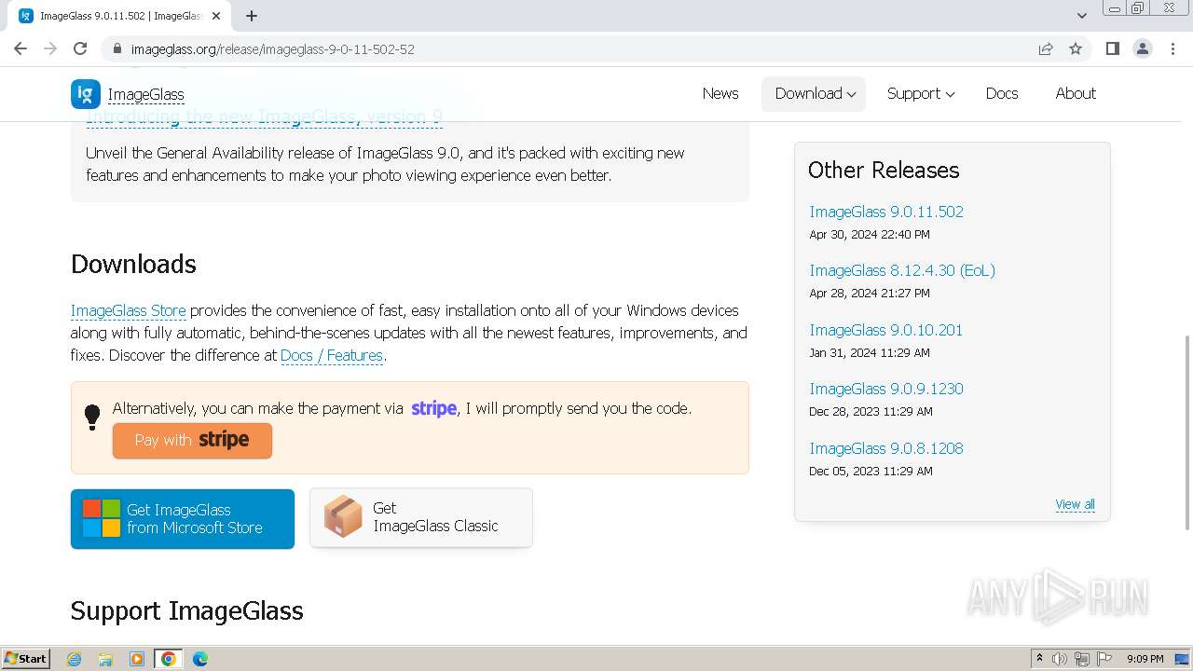Open the ImageGlass Store link

coord(129,310)
